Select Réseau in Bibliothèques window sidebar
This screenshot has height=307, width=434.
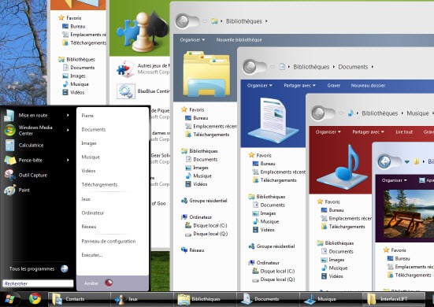click(193, 250)
